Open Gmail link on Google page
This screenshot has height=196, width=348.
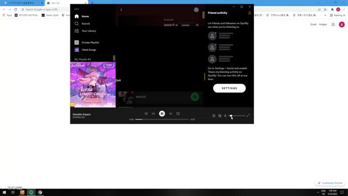313,24
